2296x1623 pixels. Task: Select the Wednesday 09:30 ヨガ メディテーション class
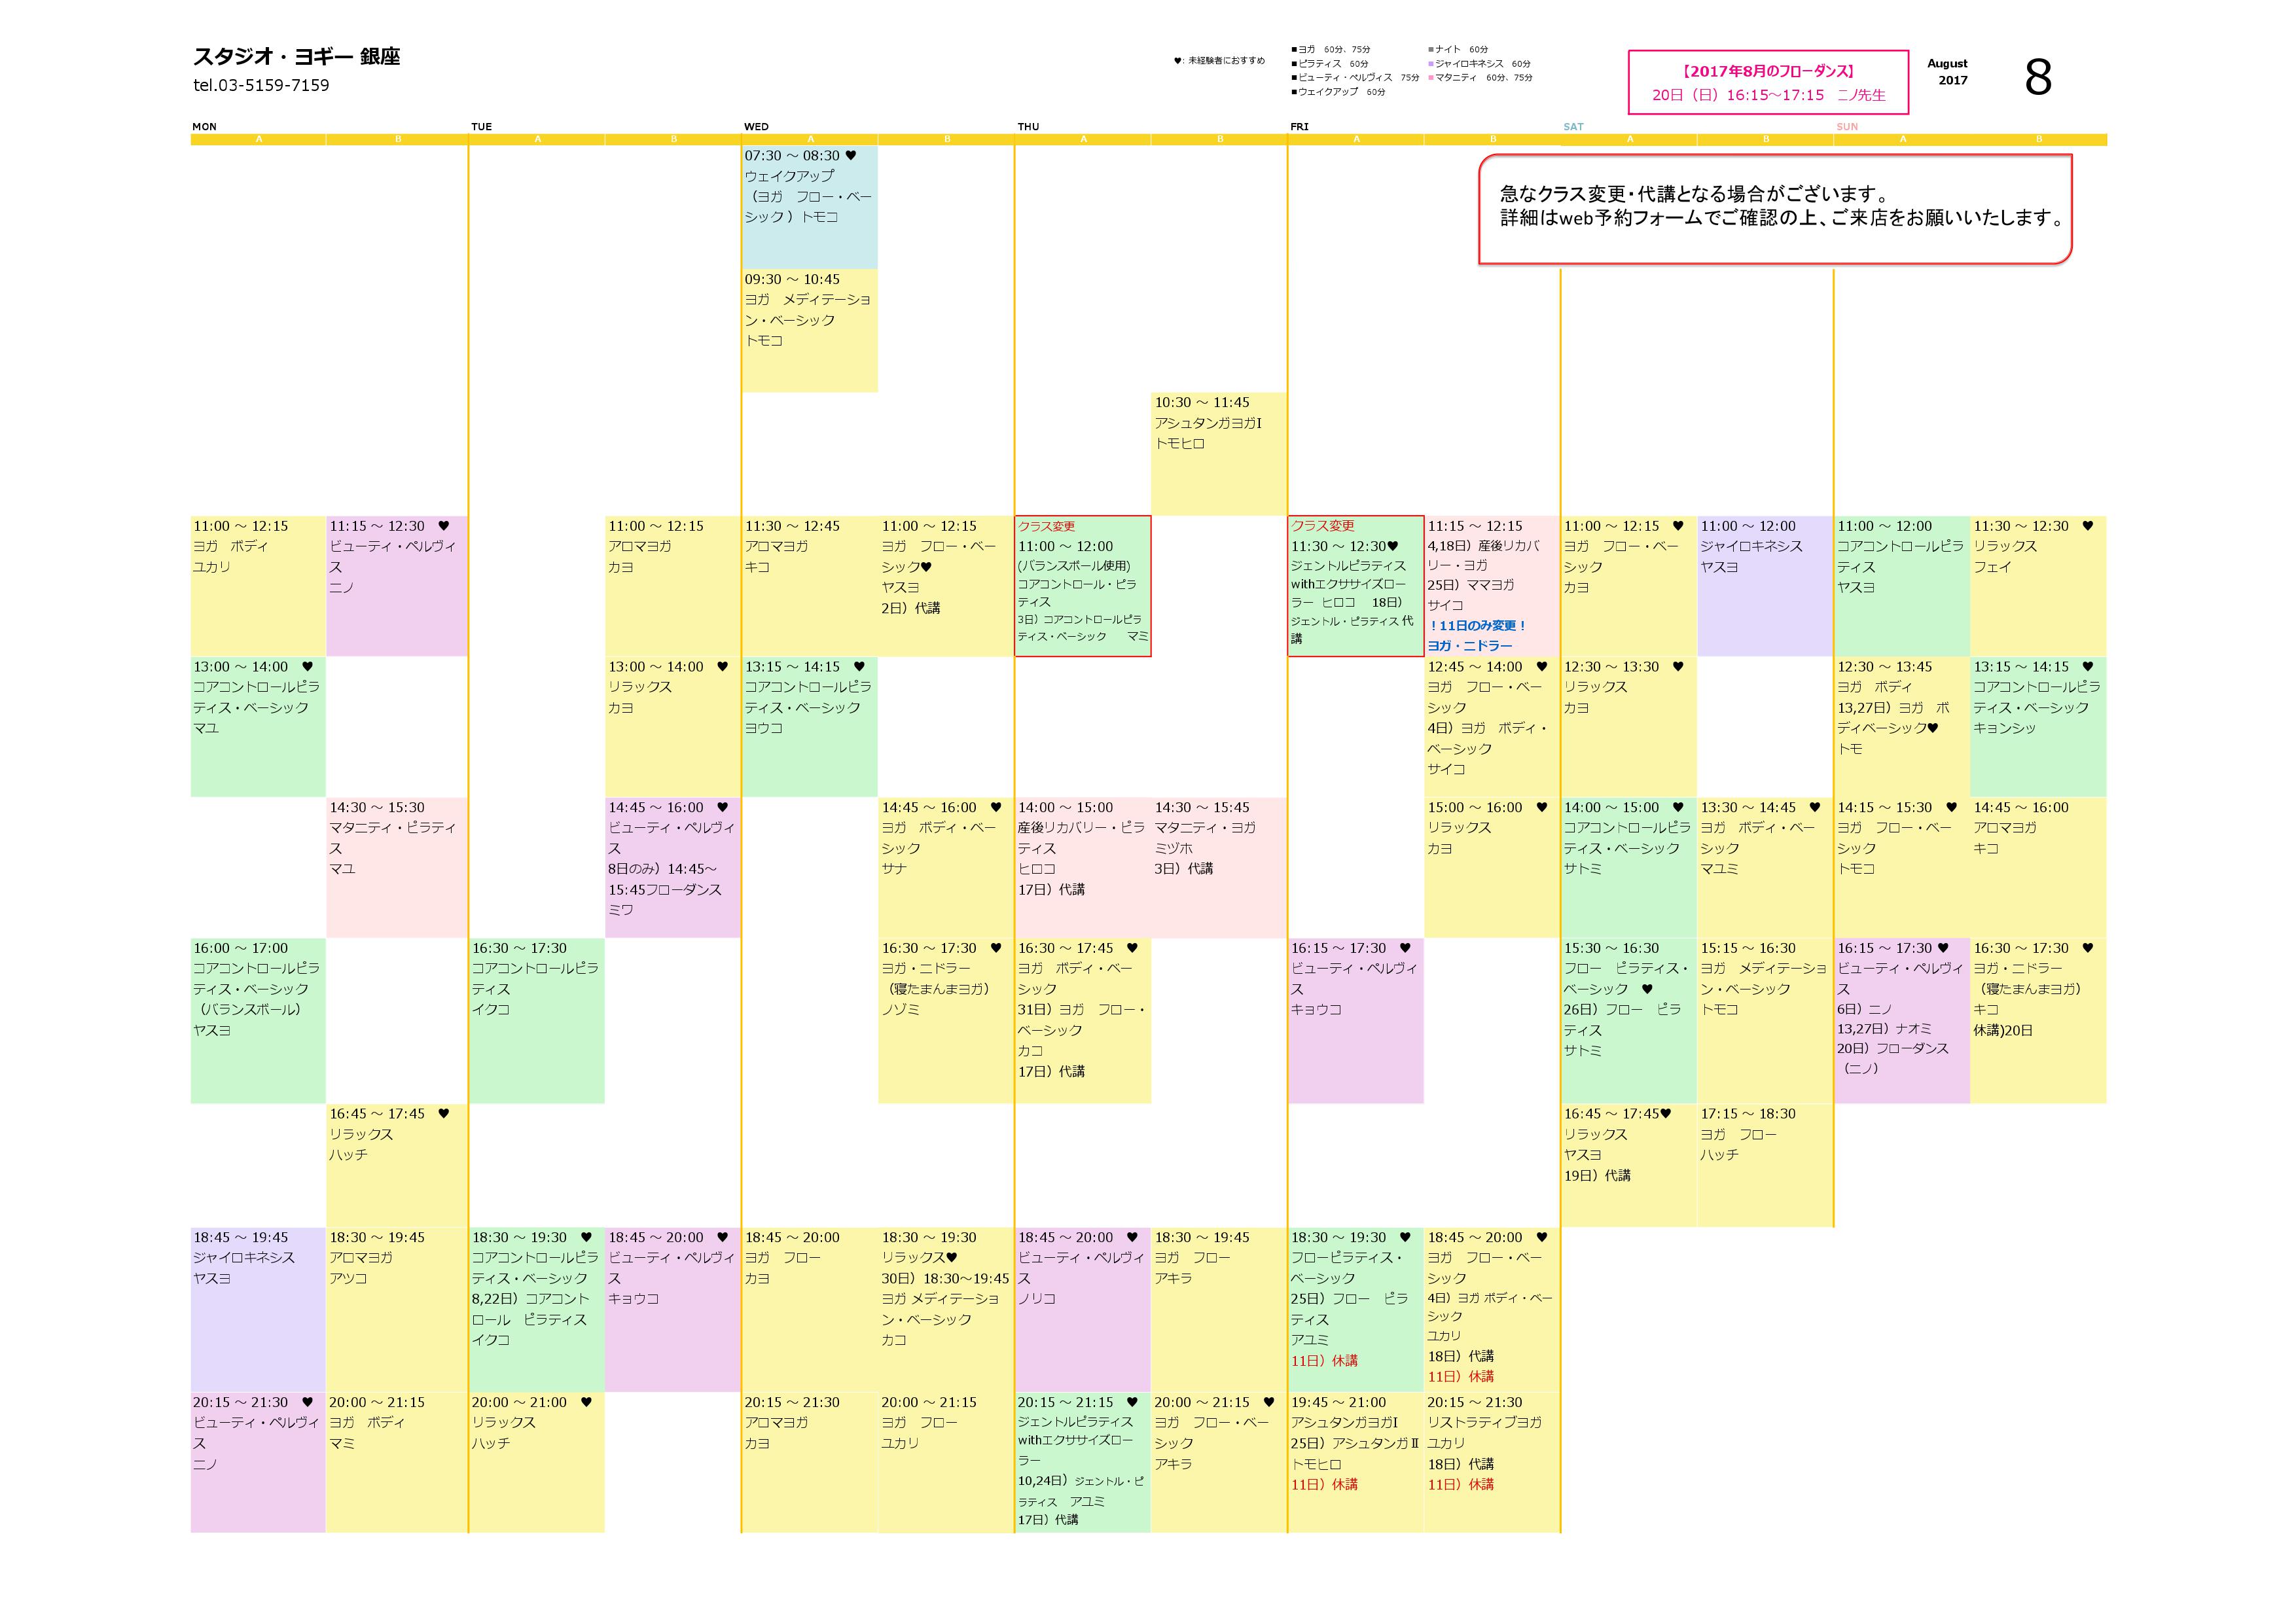(x=810, y=330)
